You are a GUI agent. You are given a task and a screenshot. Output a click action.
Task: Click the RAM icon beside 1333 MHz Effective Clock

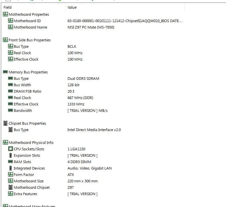coord(10,104)
